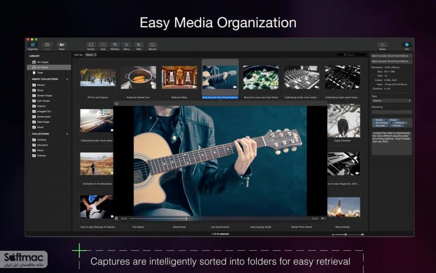
Task: Choose the Area capture tool
Action: coord(103,45)
